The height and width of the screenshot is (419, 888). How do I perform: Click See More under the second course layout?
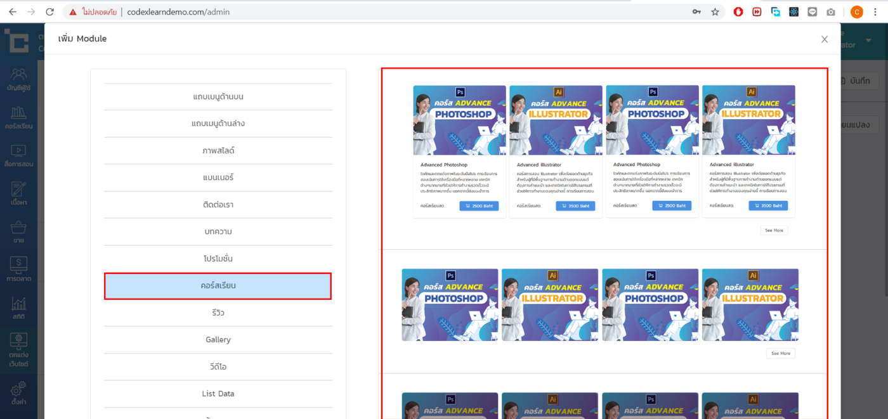(780, 353)
